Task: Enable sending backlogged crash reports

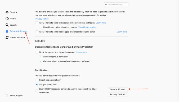Action: click(x=37, y=32)
